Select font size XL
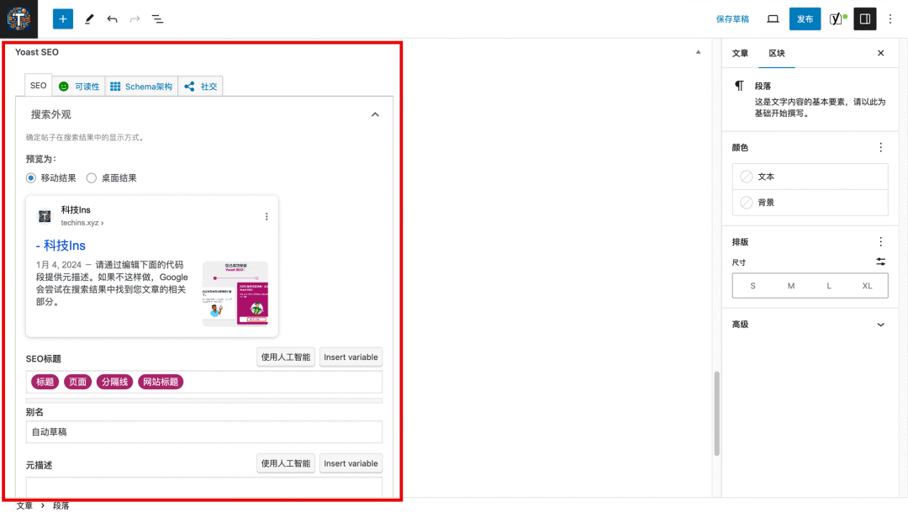 pyautogui.click(x=867, y=286)
